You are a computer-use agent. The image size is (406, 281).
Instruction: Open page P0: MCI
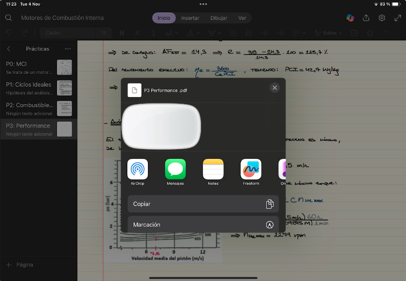tap(39, 67)
